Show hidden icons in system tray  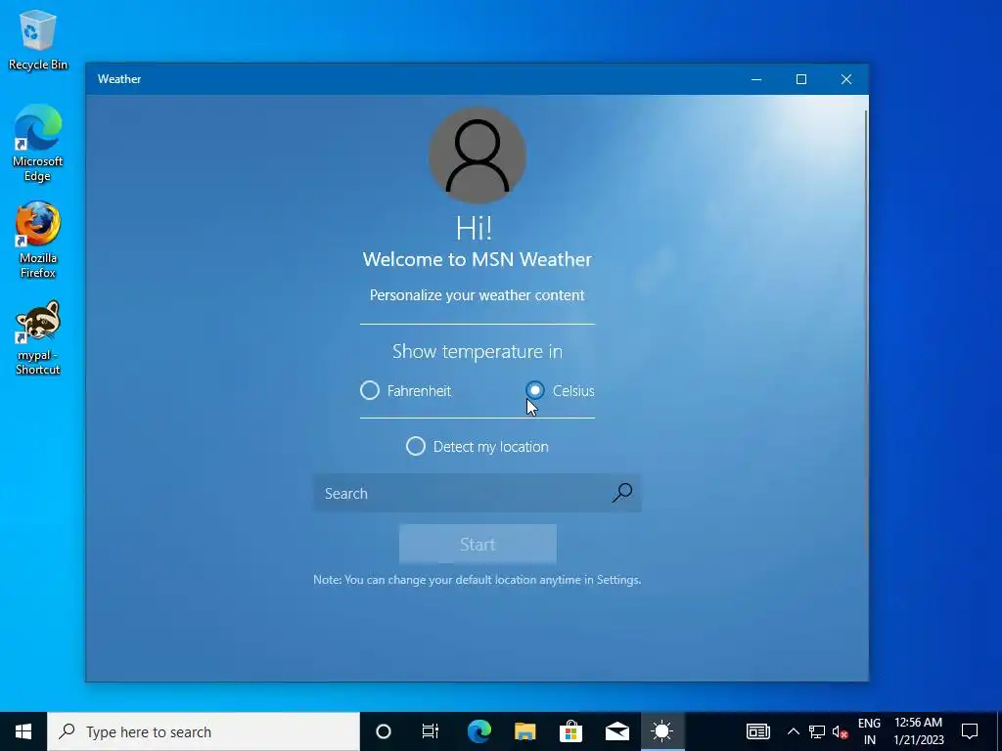[793, 731]
